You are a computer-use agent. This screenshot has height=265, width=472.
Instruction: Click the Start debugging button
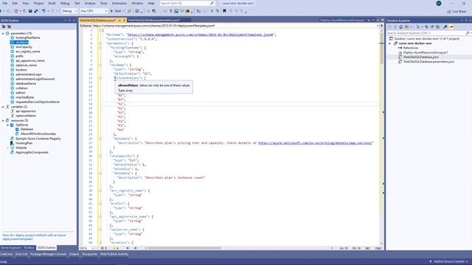[x=116, y=11]
